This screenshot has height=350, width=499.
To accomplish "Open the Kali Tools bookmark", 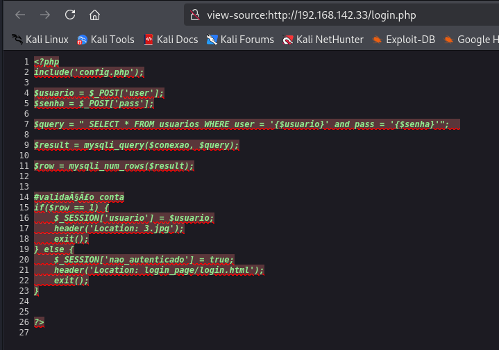I will (x=105, y=40).
